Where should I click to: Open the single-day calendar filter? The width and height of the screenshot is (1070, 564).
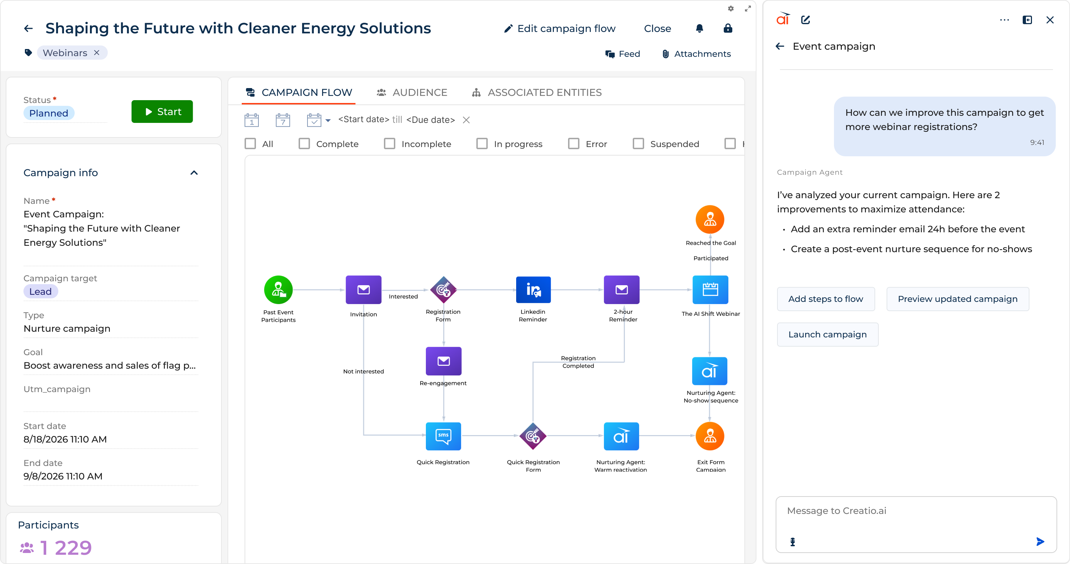[252, 120]
